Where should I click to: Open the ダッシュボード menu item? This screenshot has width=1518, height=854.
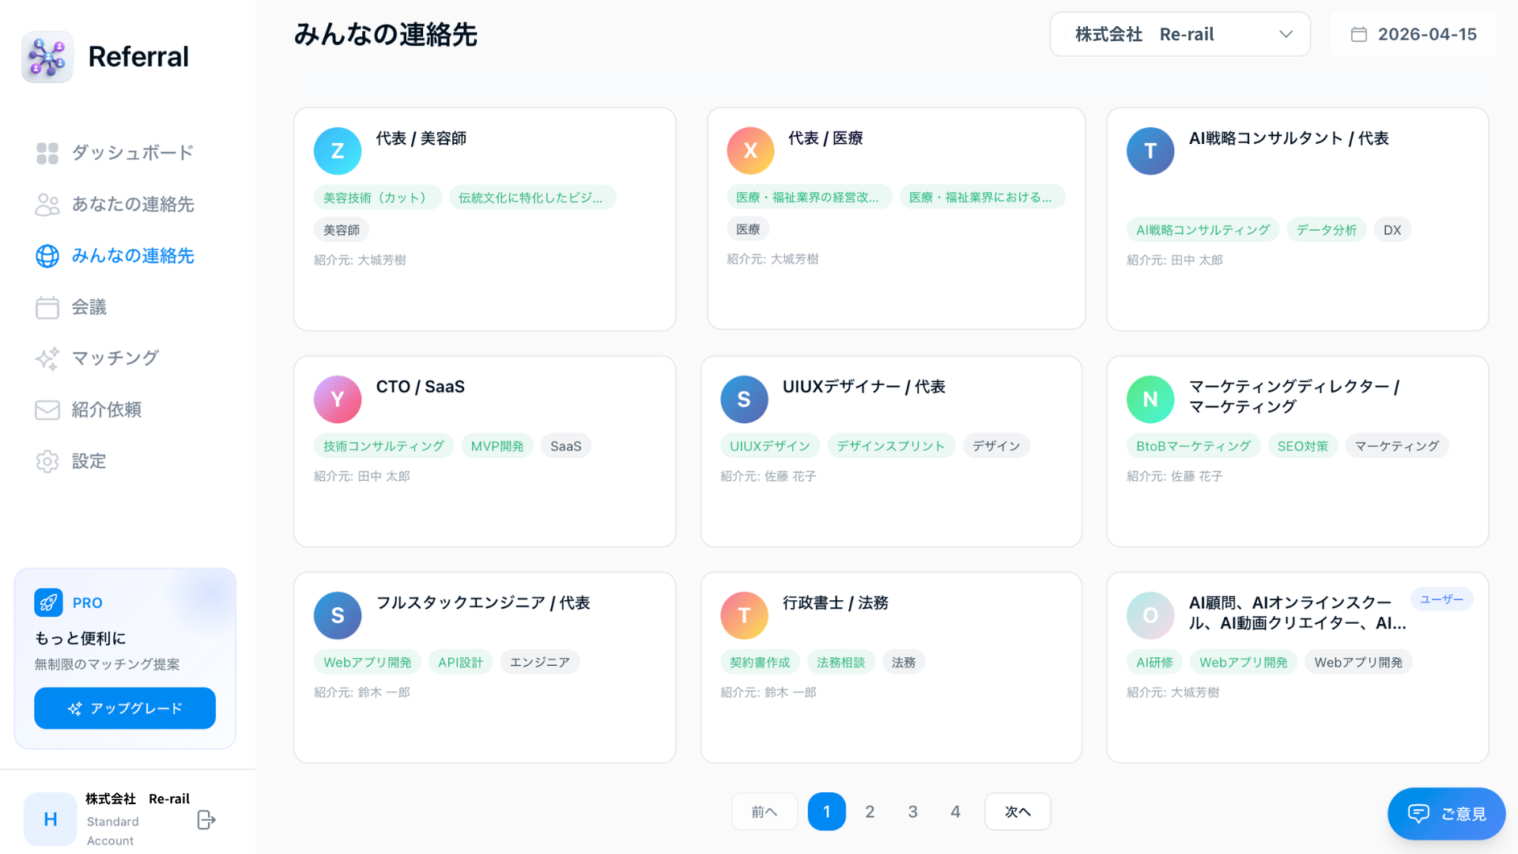pyautogui.click(x=115, y=153)
